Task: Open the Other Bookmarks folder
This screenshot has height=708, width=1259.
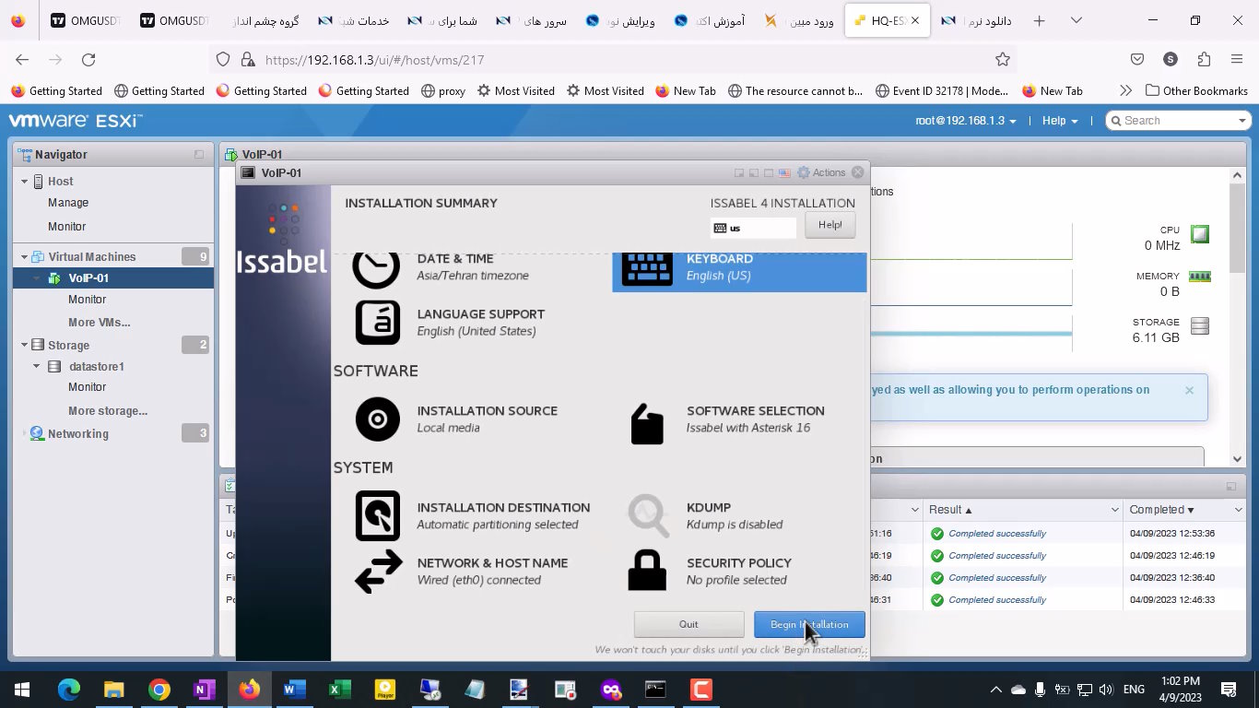Action: (x=1196, y=90)
